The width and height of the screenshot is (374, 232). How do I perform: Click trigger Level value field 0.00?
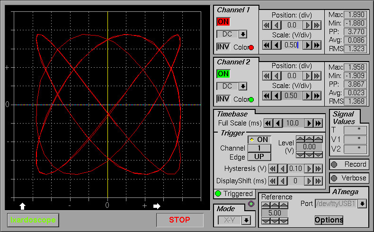click(x=309, y=147)
